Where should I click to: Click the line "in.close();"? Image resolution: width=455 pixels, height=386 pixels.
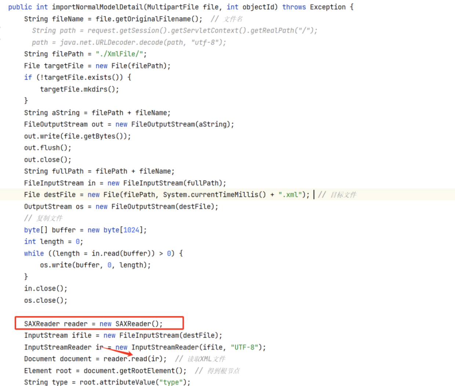[46, 289]
